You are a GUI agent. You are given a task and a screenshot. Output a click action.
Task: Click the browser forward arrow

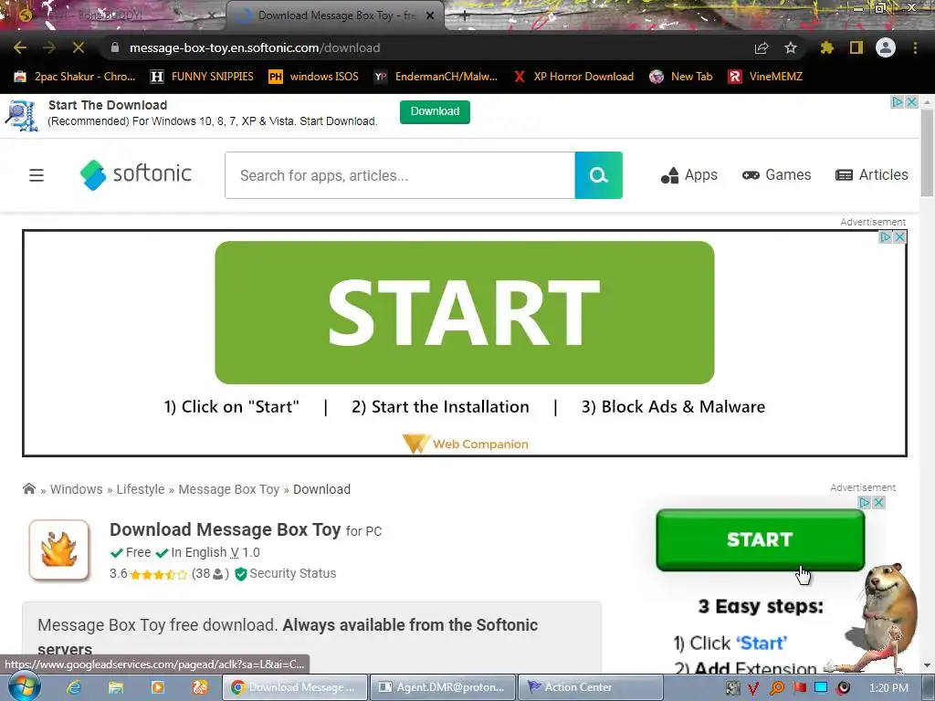click(x=49, y=47)
